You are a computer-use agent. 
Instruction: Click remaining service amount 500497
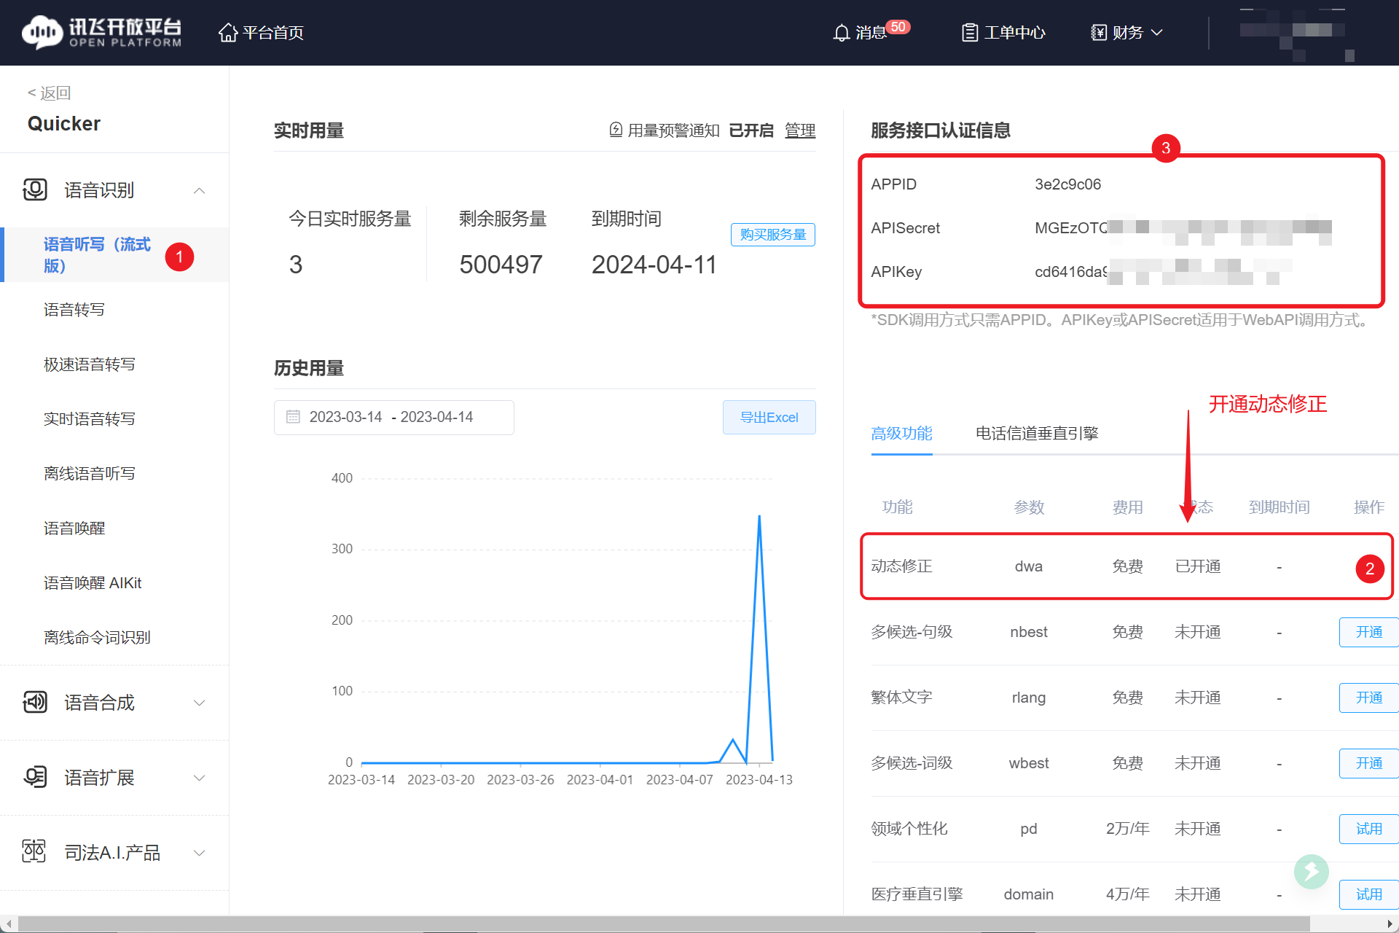(501, 265)
